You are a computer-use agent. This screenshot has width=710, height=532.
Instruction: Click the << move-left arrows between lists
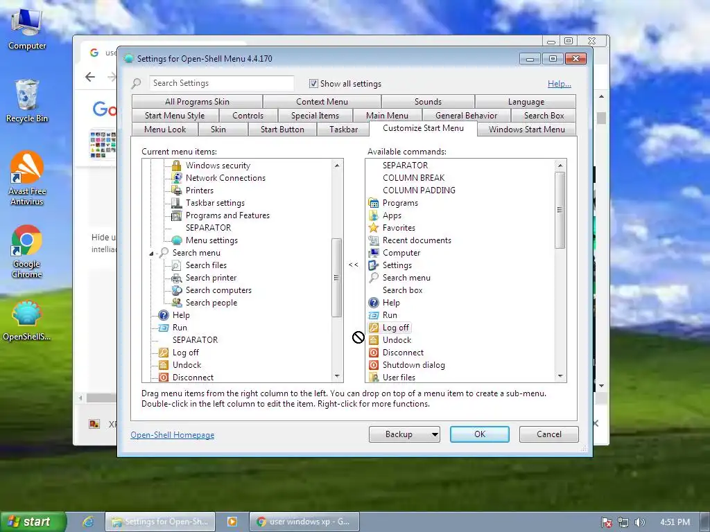tap(354, 265)
